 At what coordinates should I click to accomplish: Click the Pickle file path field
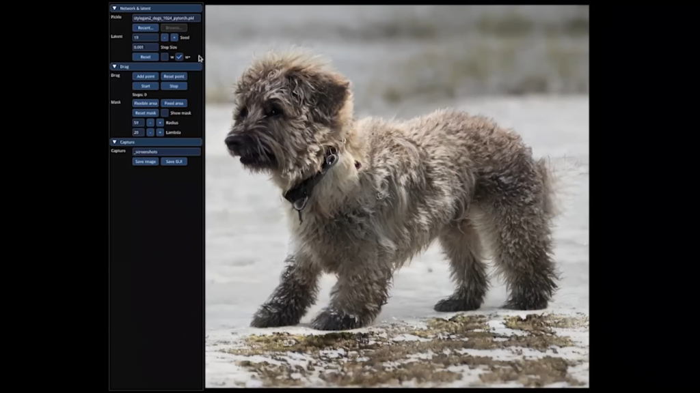pyautogui.click(x=166, y=18)
